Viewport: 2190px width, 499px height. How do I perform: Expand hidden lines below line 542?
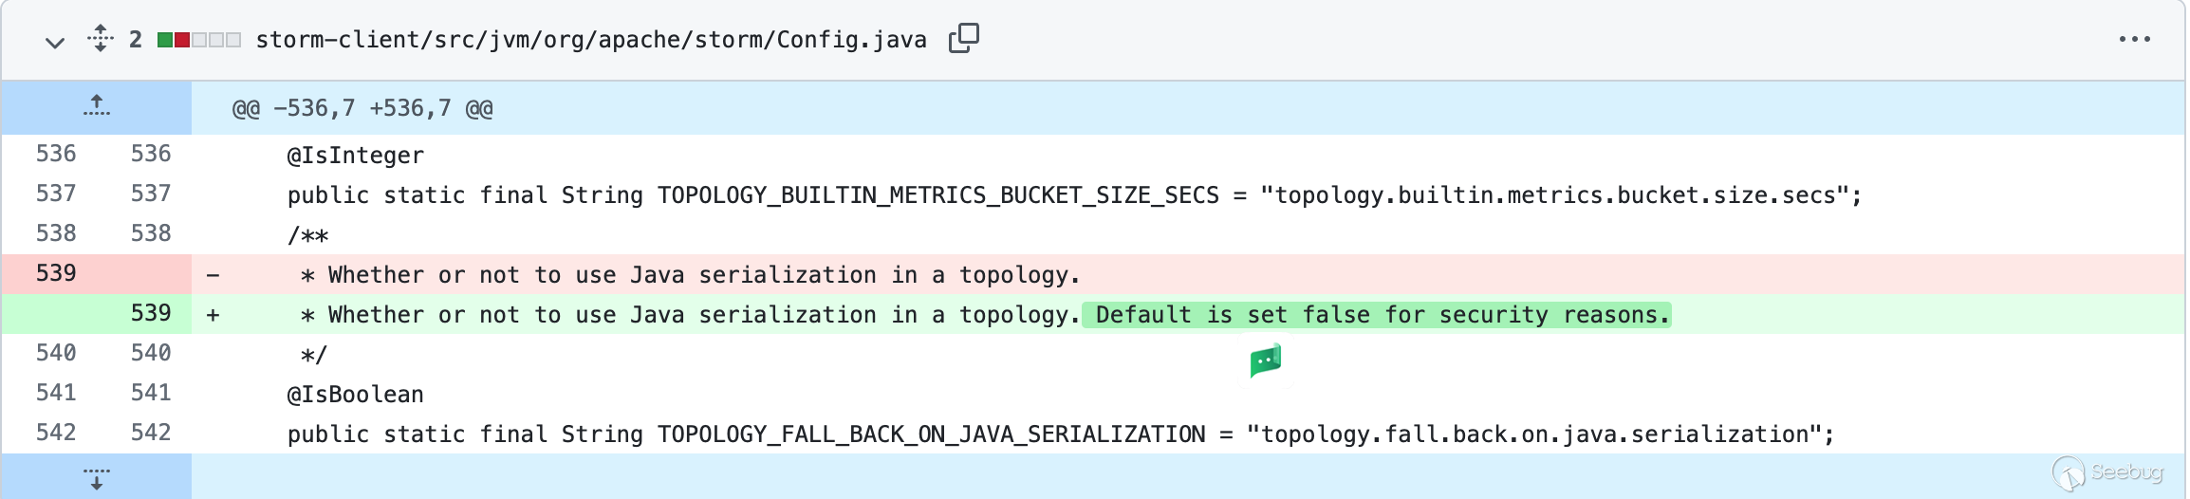pyautogui.click(x=96, y=477)
